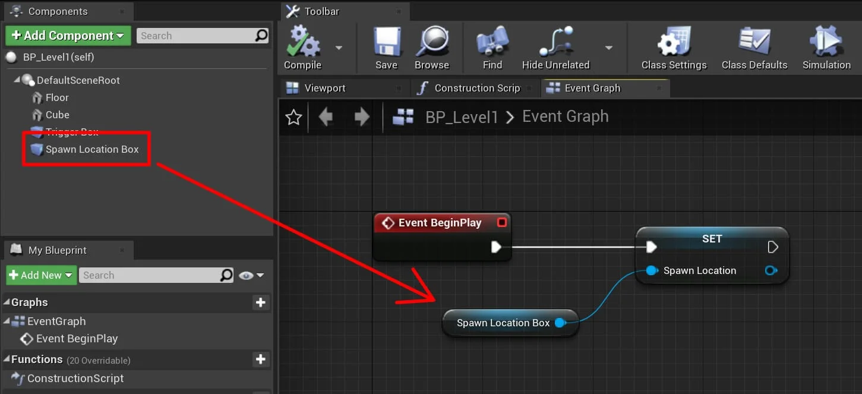Click the Add Component button

point(68,36)
